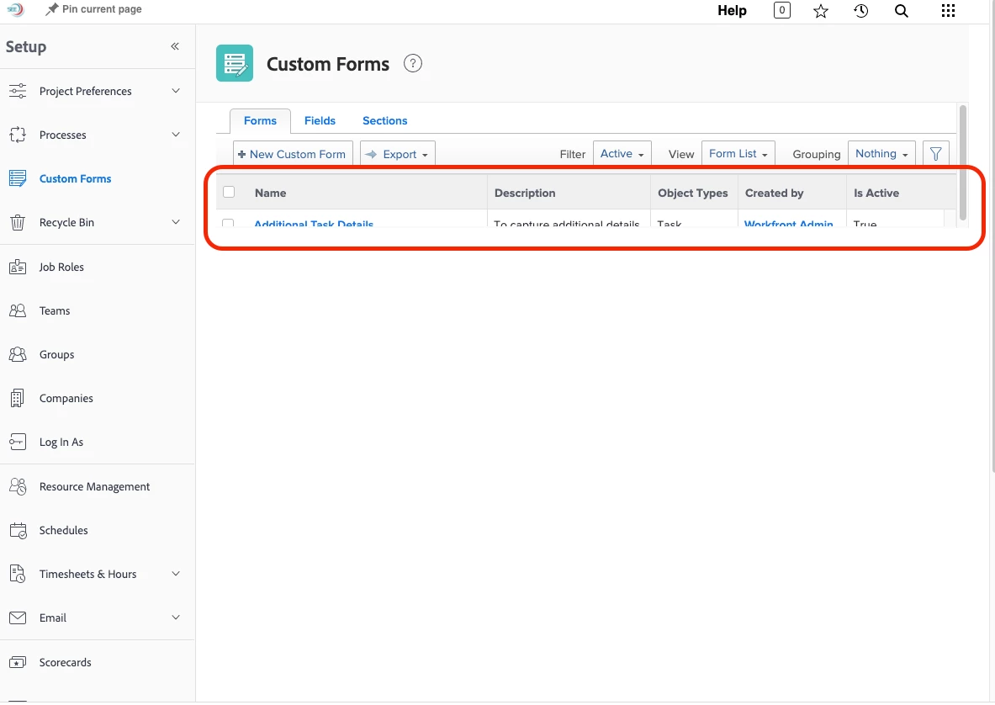Sort by the Created by column header
995x705 pixels.
[774, 193]
